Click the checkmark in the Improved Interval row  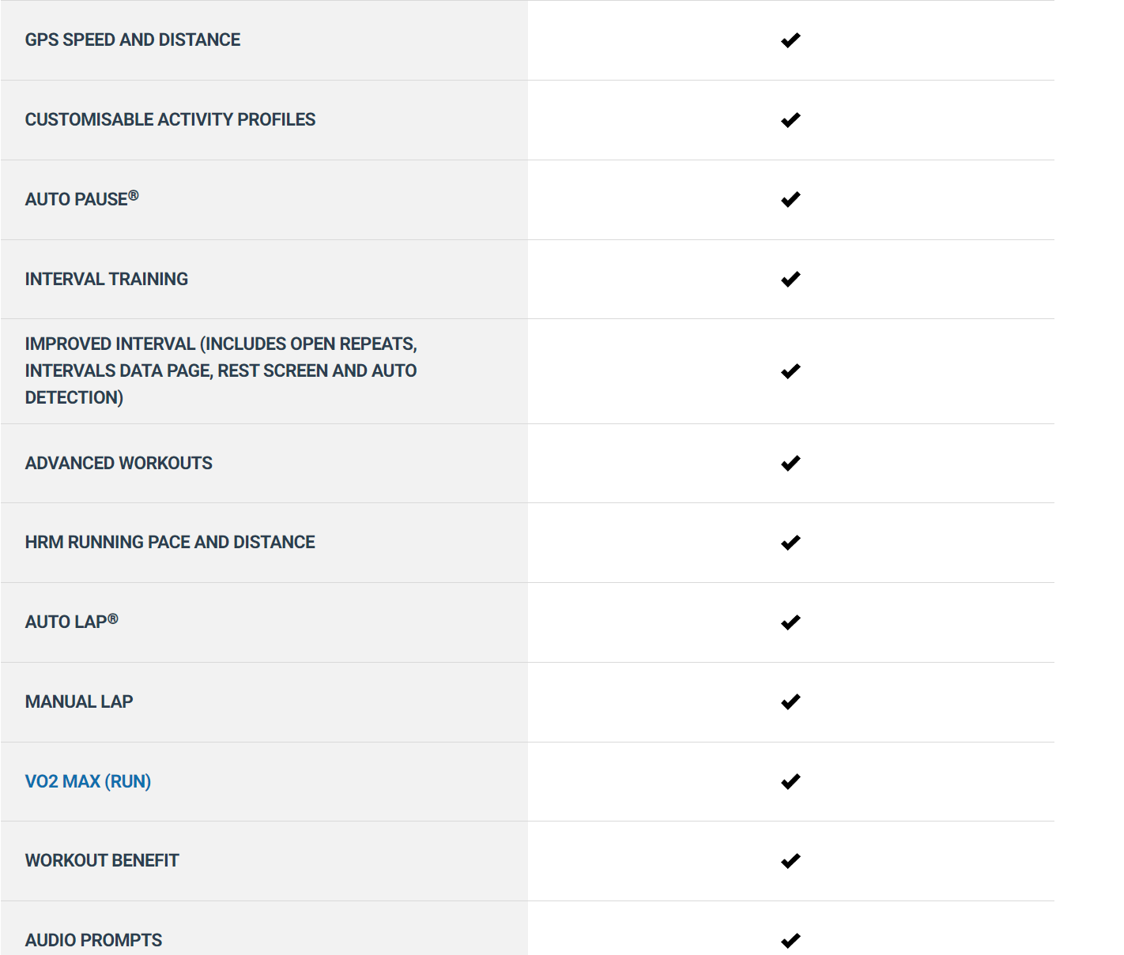click(790, 371)
